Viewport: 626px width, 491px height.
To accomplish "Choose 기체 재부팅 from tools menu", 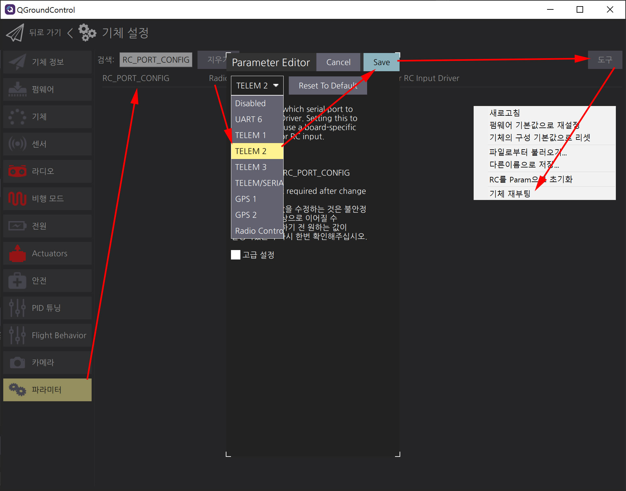I will point(510,194).
